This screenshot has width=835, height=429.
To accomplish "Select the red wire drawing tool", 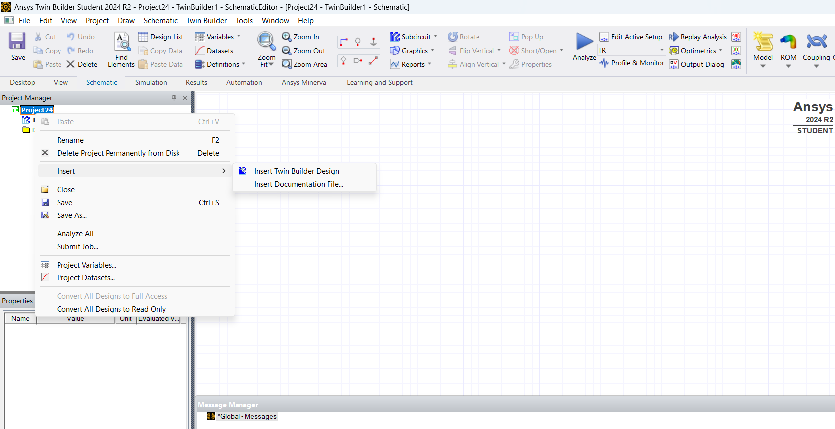I will tap(343, 42).
